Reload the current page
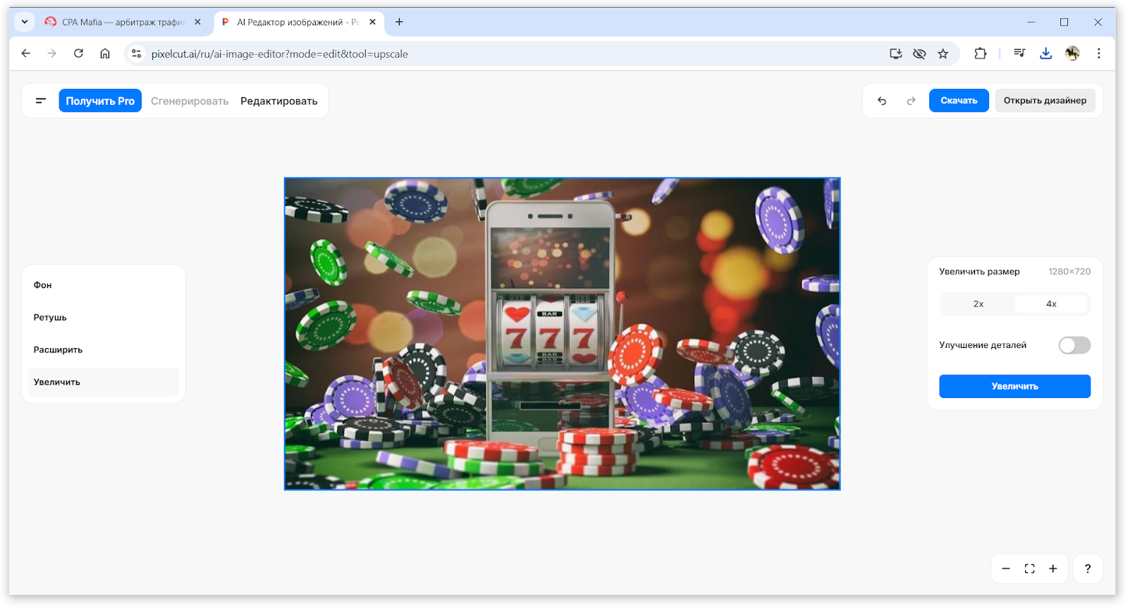This screenshot has width=1128, height=608. coord(78,54)
